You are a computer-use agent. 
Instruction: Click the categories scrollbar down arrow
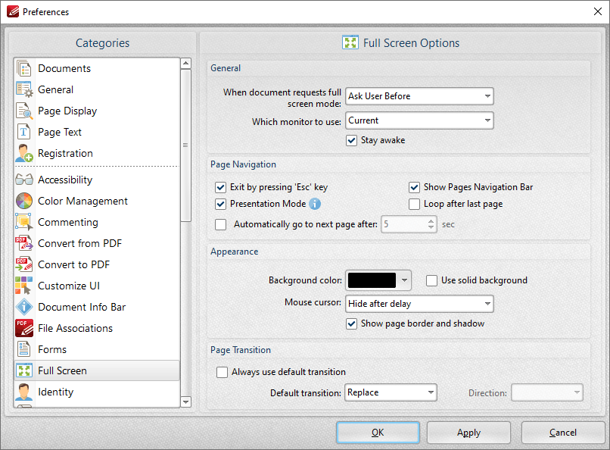click(x=186, y=402)
